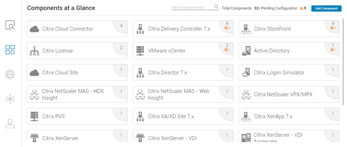
Task: Click the Total Components : 33 text
Action: [x=240, y=8]
